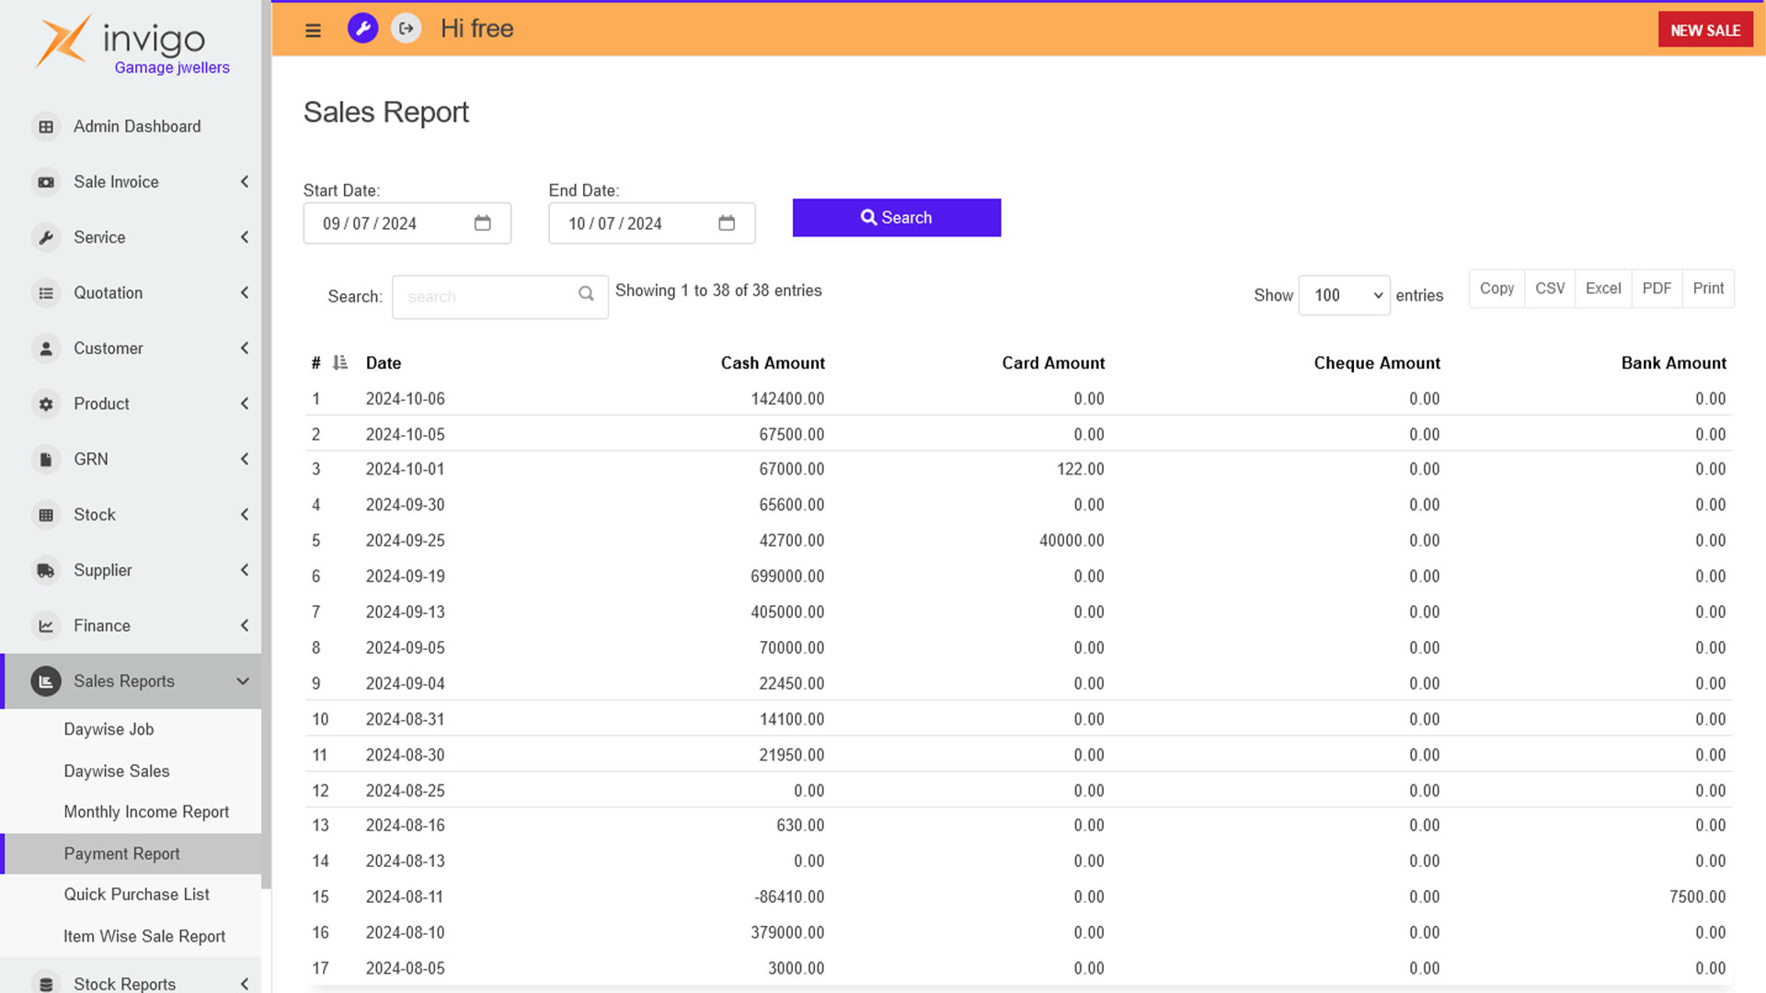Click the Quotation list icon

[46, 293]
